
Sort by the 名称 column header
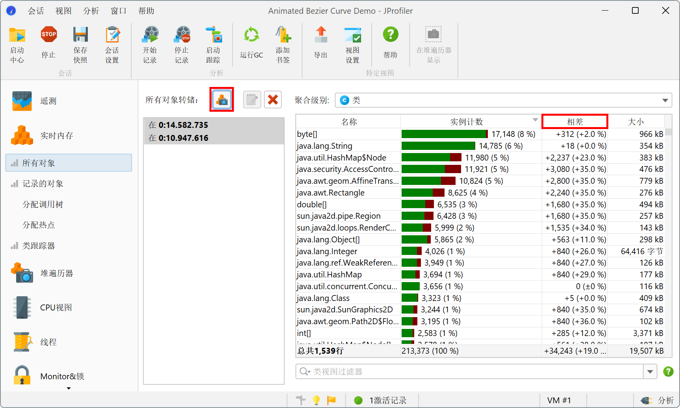[x=348, y=122]
